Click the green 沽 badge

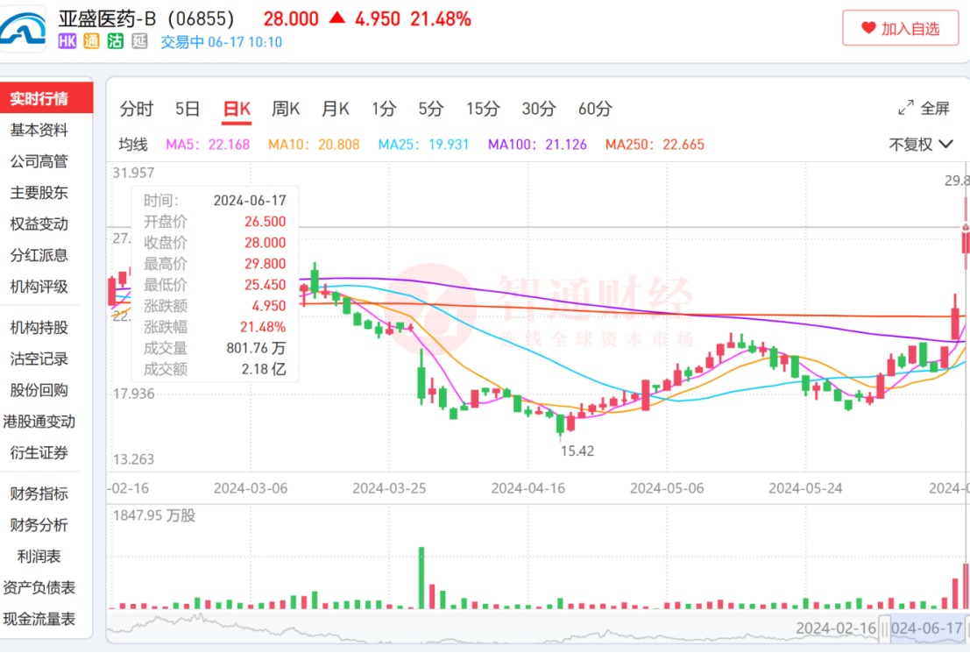115,41
